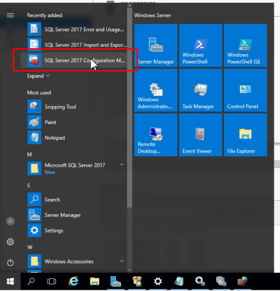Click the letter M group header
This screenshot has height=291, width=280.
[x=29, y=154]
